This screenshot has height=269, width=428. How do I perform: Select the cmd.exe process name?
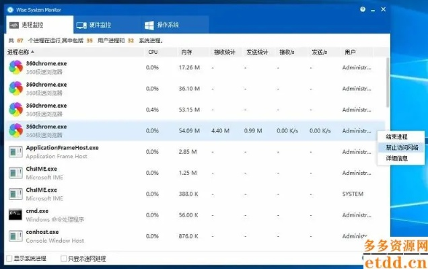pos(37,211)
